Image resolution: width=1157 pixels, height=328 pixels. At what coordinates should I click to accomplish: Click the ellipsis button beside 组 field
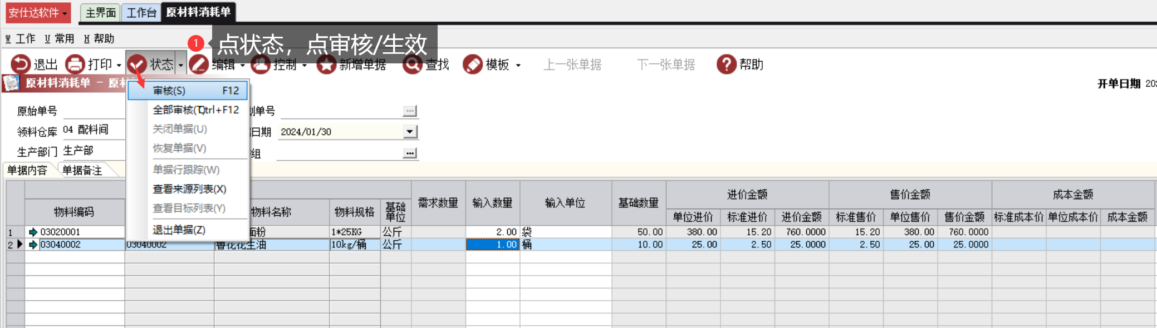click(x=410, y=153)
